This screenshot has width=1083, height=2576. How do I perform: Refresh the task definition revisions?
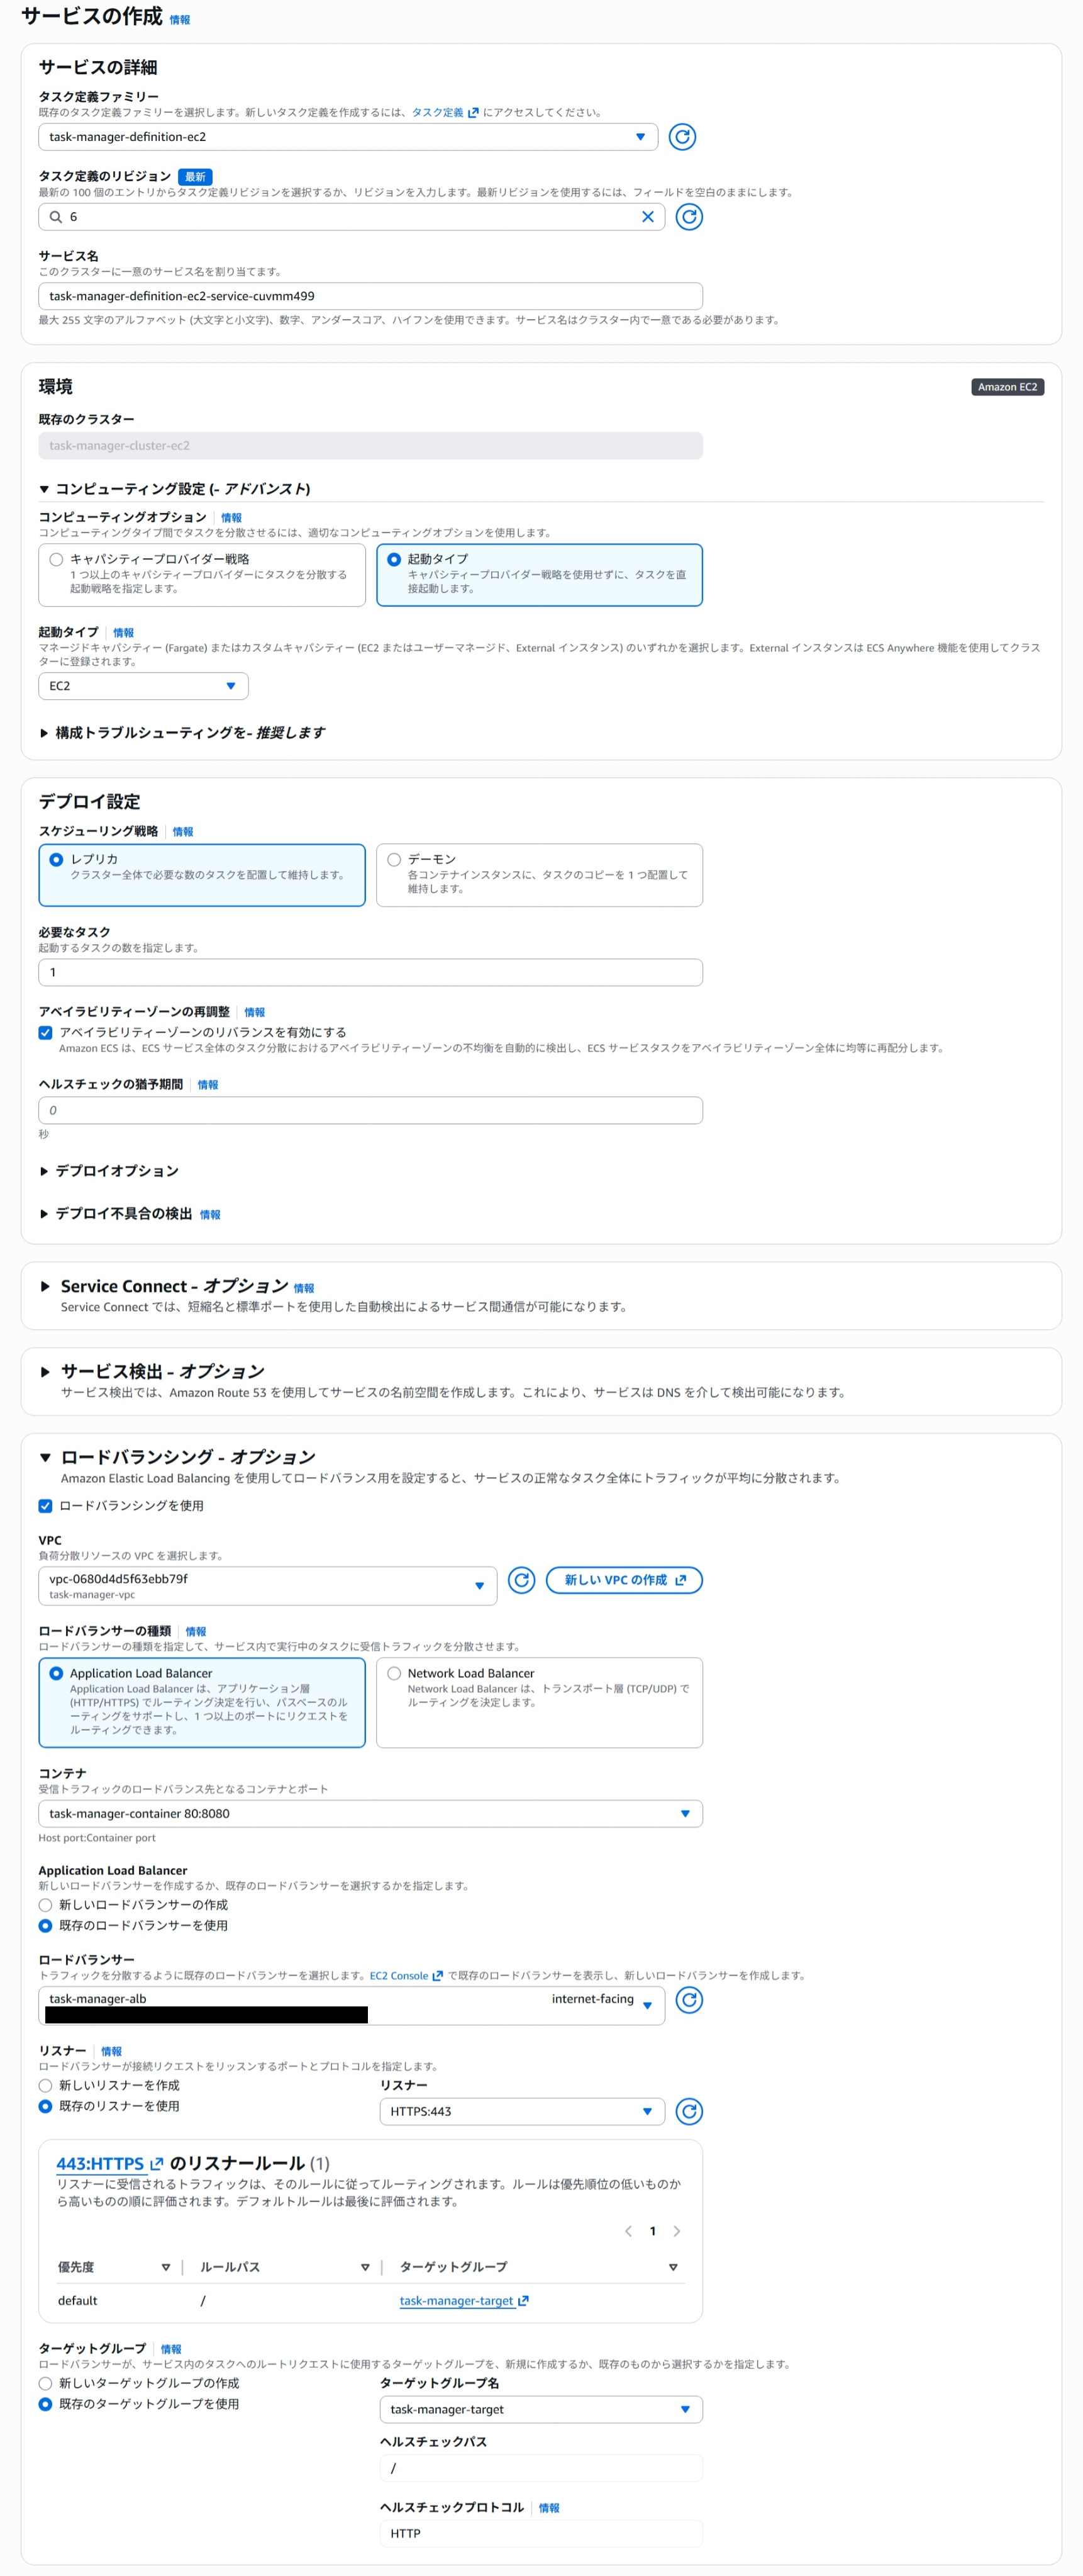pyautogui.click(x=689, y=216)
